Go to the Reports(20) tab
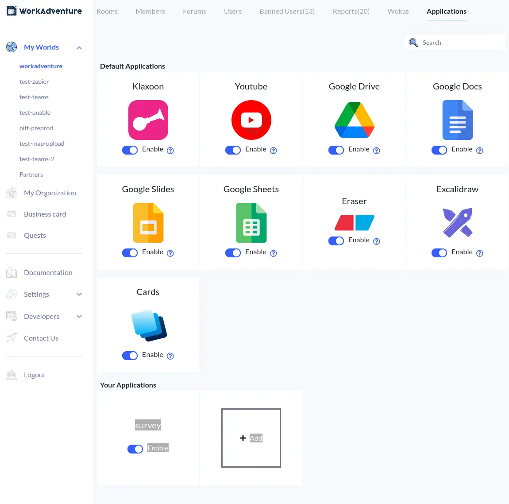The height and width of the screenshot is (504, 509). click(x=351, y=12)
